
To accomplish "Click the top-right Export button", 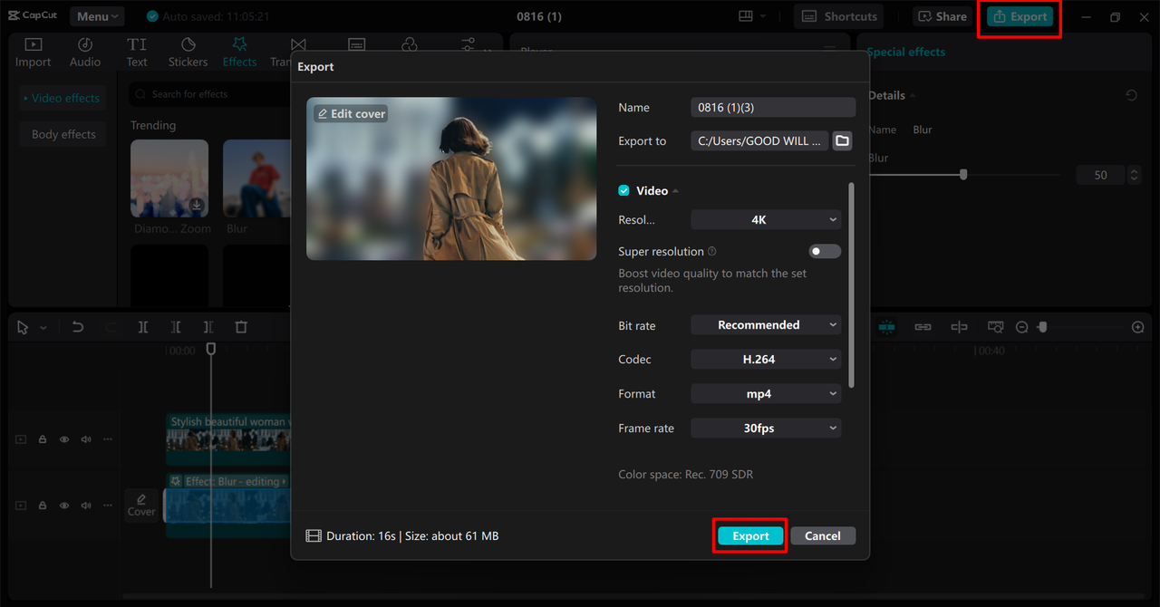I will [1020, 16].
